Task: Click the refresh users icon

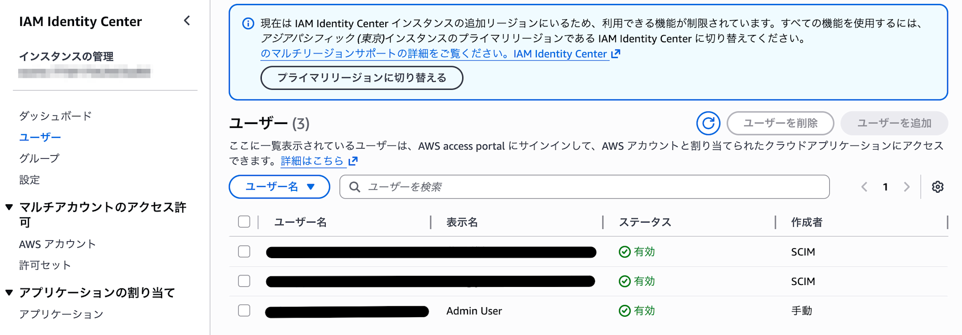Action: click(x=708, y=123)
